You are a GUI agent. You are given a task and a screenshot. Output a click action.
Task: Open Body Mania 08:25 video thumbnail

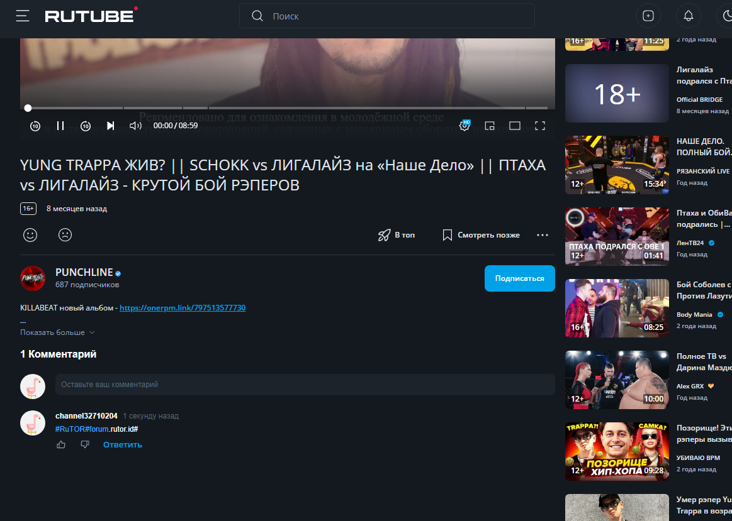coord(617,309)
